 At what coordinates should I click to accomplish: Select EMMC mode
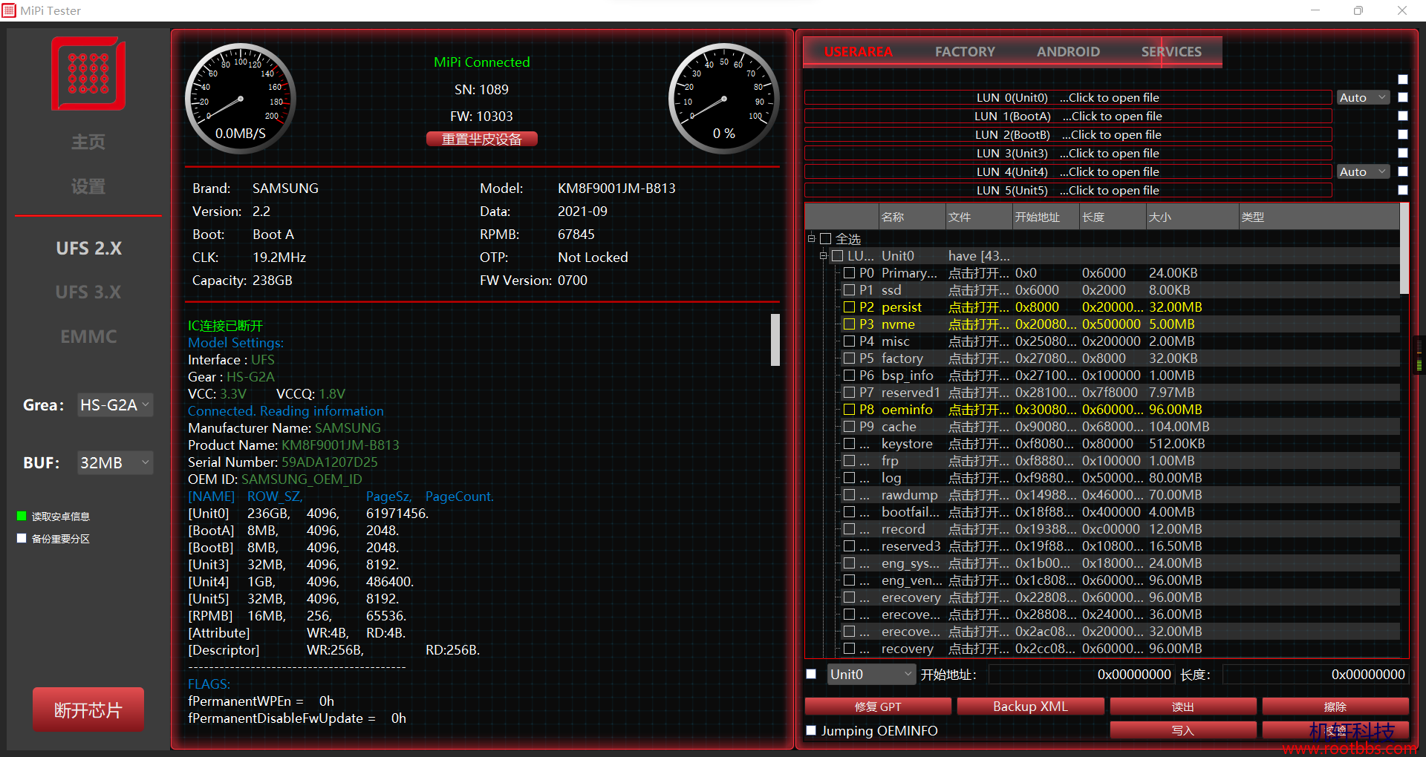(88, 336)
